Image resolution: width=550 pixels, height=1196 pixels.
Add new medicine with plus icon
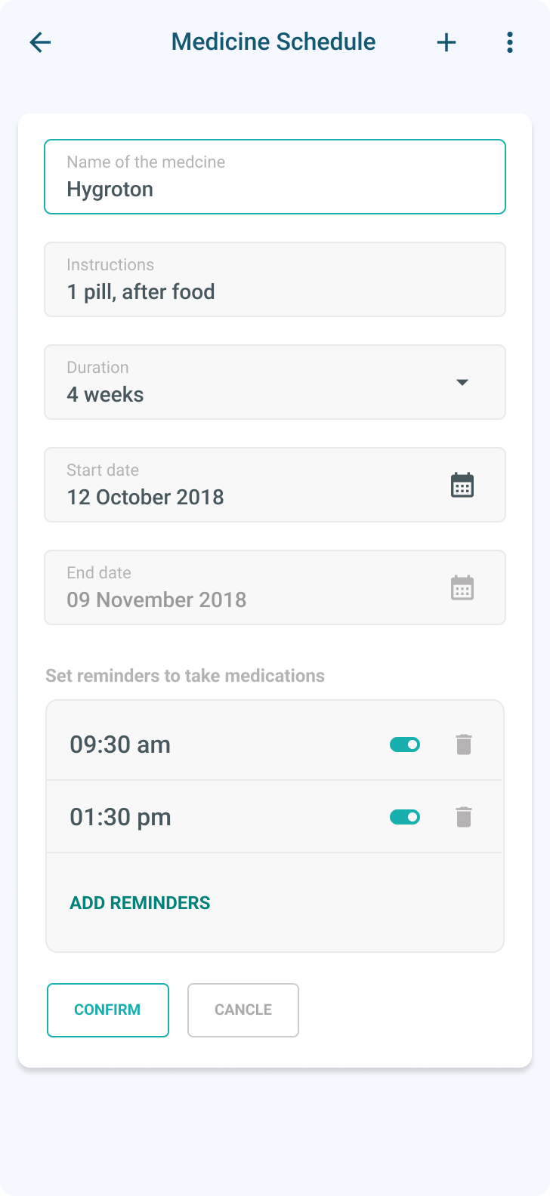[x=446, y=42]
